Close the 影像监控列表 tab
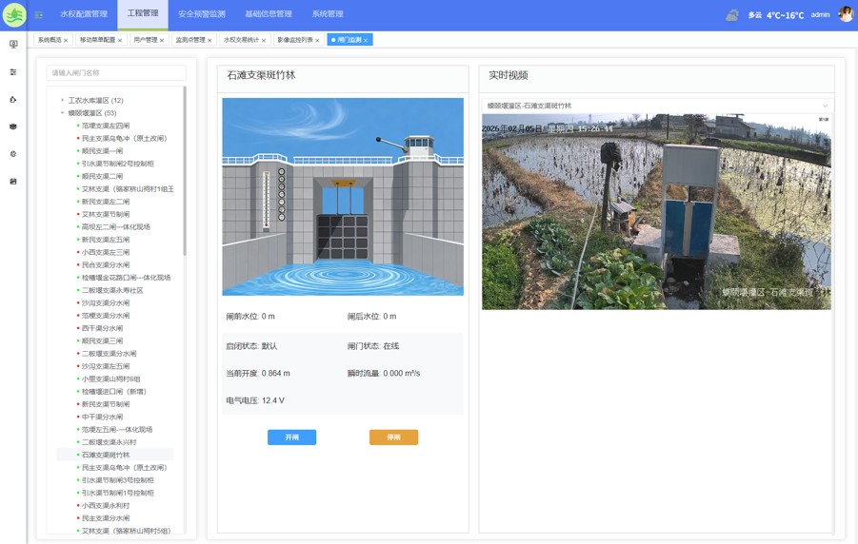Image resolution: width=858 pixels, height=544 pixels. pyautogui.click(x=317, y=41)
